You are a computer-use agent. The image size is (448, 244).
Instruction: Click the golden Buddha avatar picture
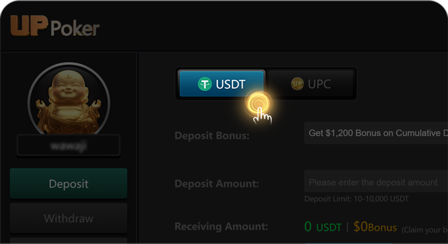pos(69,101)
